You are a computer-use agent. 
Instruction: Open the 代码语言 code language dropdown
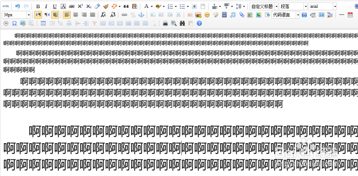coord(285,15)
